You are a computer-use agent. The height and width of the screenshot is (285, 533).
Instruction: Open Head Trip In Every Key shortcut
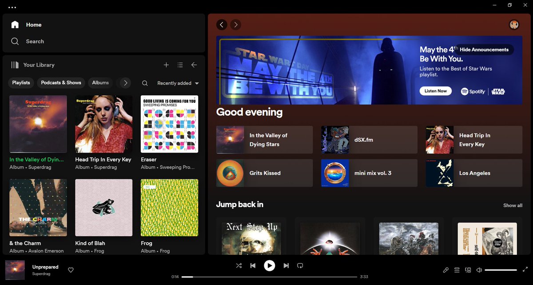tap(474, 140)
